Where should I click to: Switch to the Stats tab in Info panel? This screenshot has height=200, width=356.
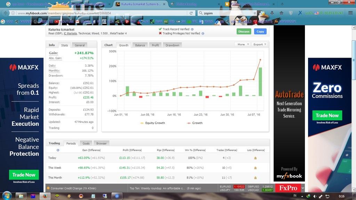[64, 45]
